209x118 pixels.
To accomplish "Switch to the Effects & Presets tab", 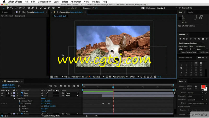I will [x=185, y=58].
